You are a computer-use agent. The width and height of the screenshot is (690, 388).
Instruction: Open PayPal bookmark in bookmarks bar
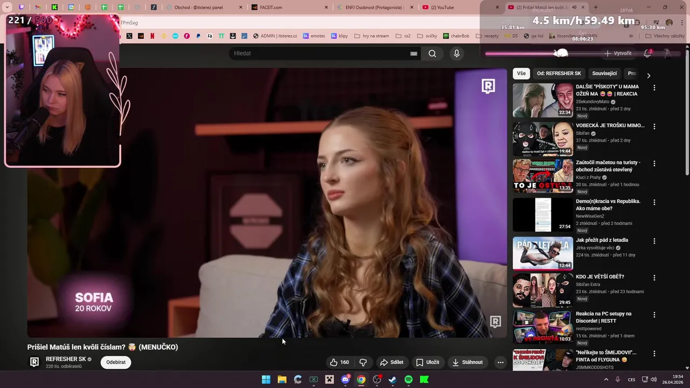[198, 36]
